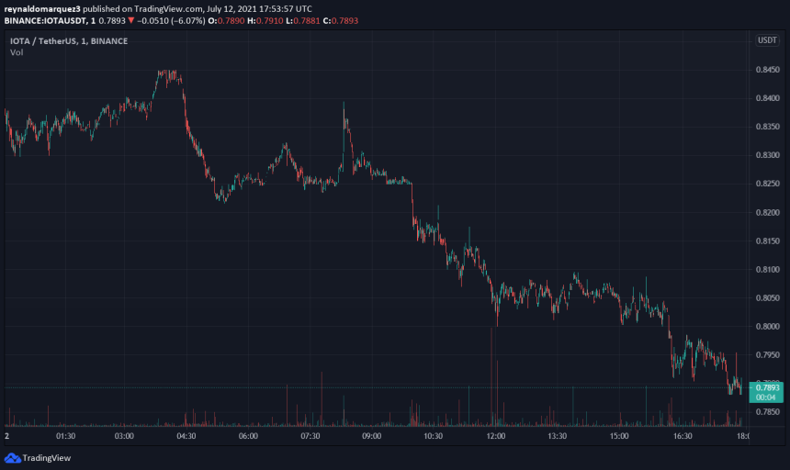Click the 01:30 time axis label

(x=65, y=436)
